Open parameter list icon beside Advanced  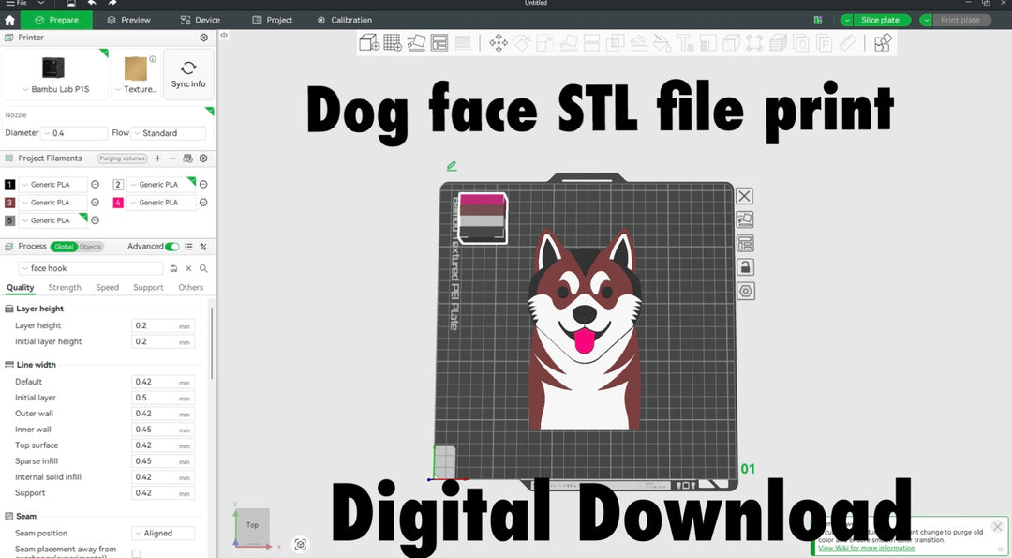[x=188, y=247]
